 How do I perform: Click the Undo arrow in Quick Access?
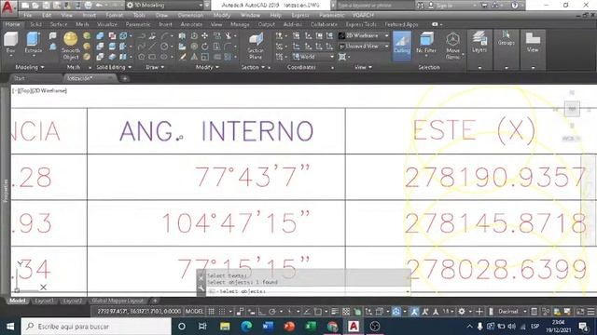point(99,6)
